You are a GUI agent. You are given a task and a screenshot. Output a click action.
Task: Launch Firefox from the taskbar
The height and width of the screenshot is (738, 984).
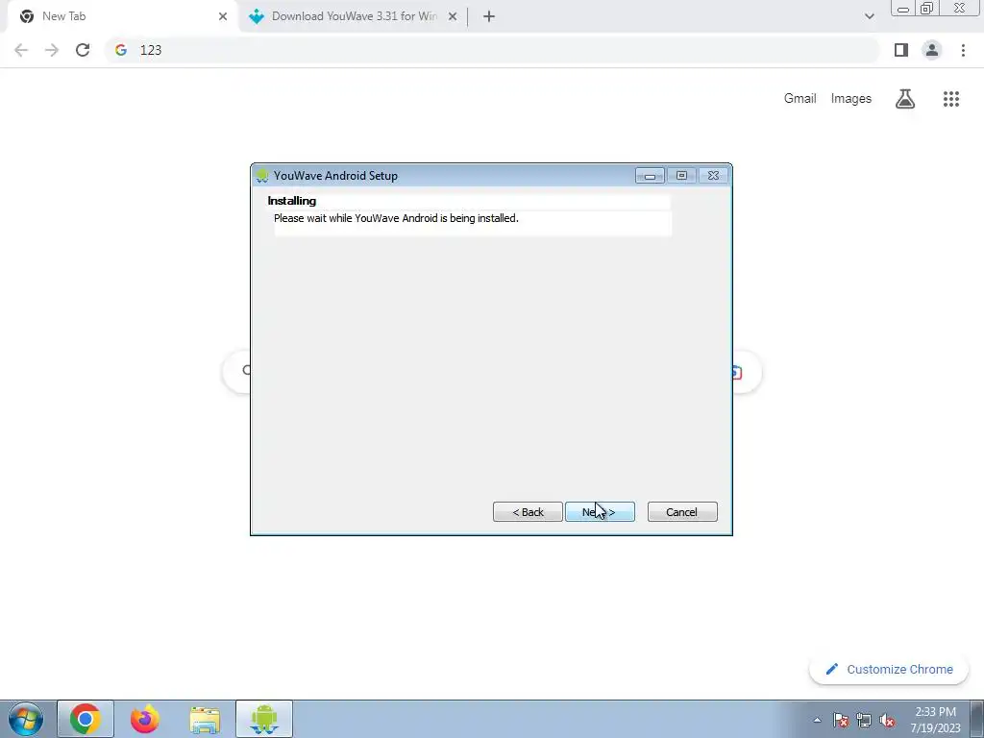pos(145,719)
